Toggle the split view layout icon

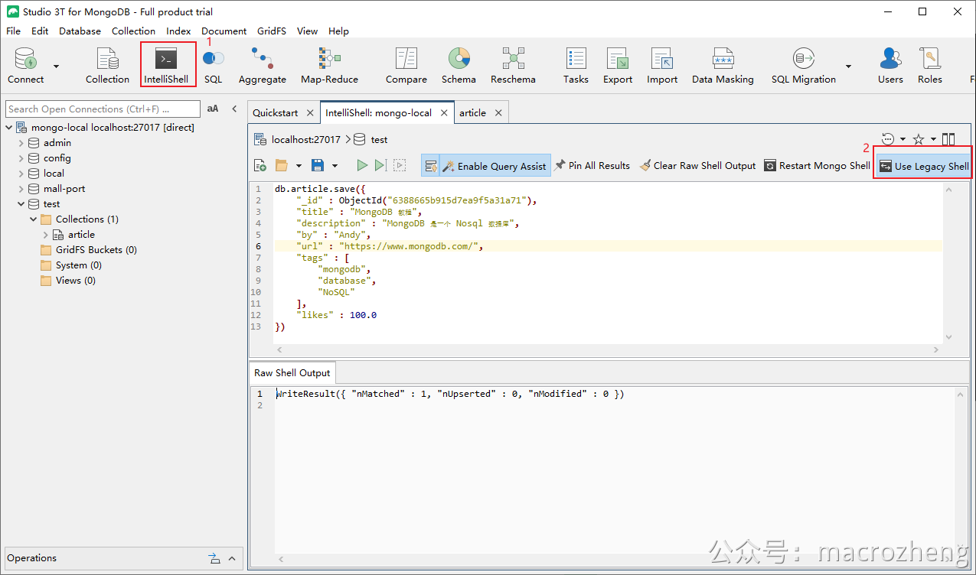948,139
